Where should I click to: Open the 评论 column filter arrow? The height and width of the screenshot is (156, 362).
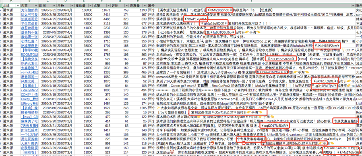point(126,5)
